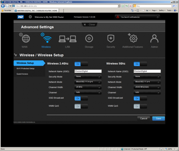This screenshot has width=179, height=151.
Task: Open 5Ghz Security Mode dropdown
Action: tap(147, 76)
